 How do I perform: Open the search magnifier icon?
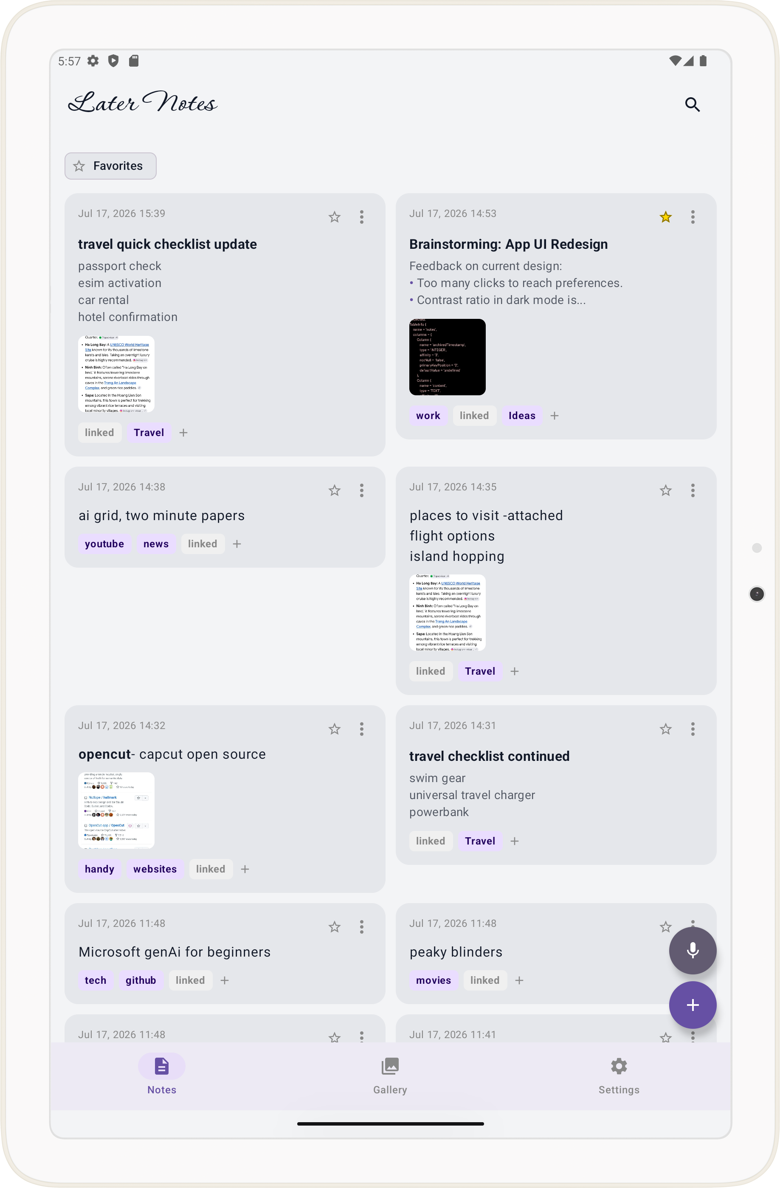(692, 104)
